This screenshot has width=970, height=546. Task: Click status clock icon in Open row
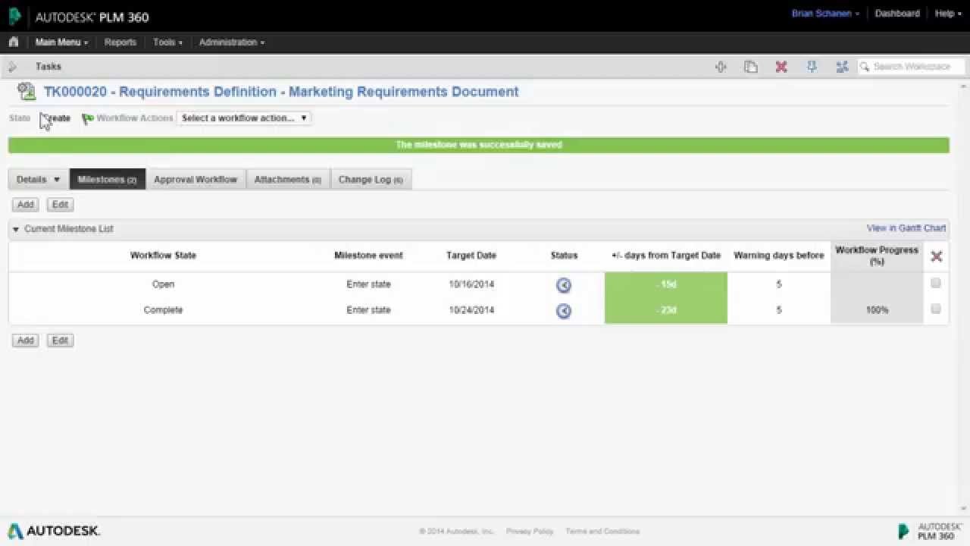[564, 285]
